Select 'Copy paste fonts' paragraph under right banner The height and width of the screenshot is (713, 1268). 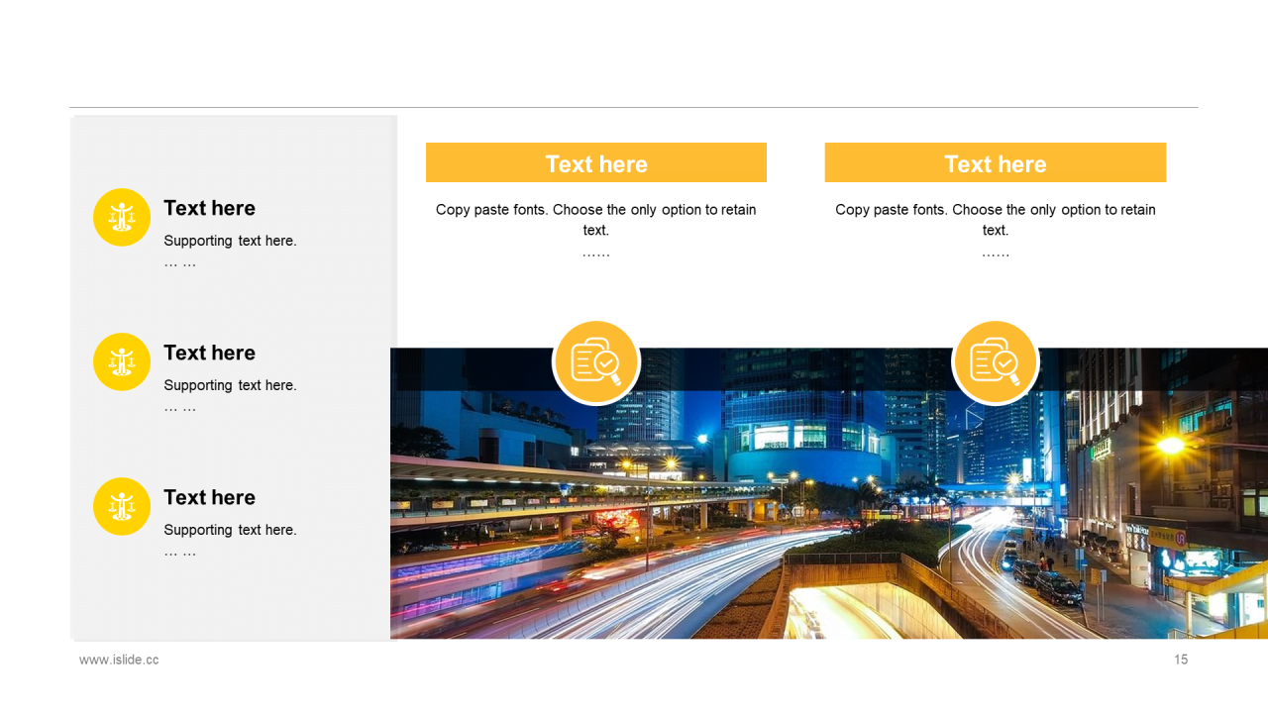click(x=995, y=219)
